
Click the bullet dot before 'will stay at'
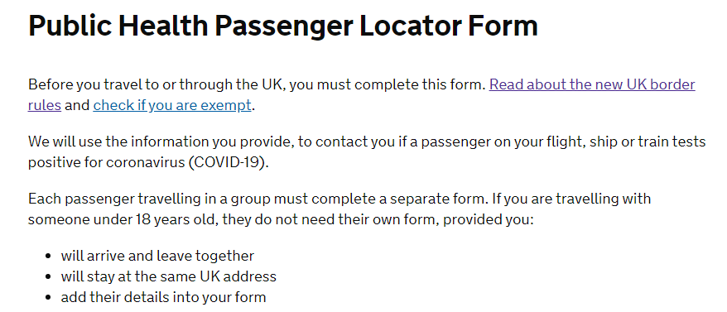click(x=48, y=276)
